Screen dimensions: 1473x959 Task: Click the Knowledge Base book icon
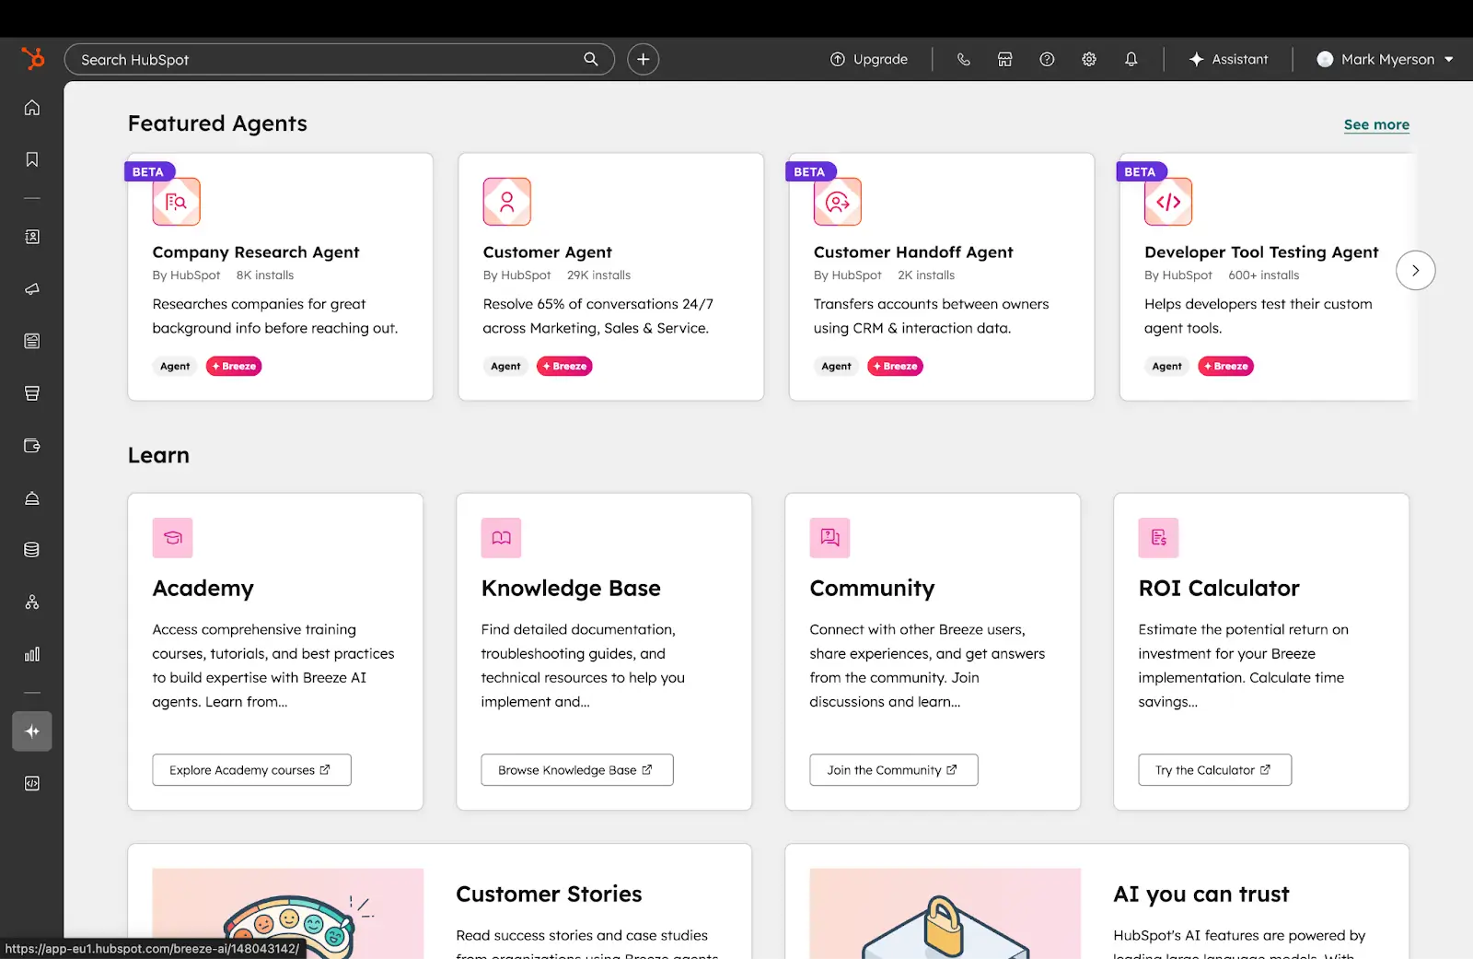pyautogui.click(x=502, y=538)
